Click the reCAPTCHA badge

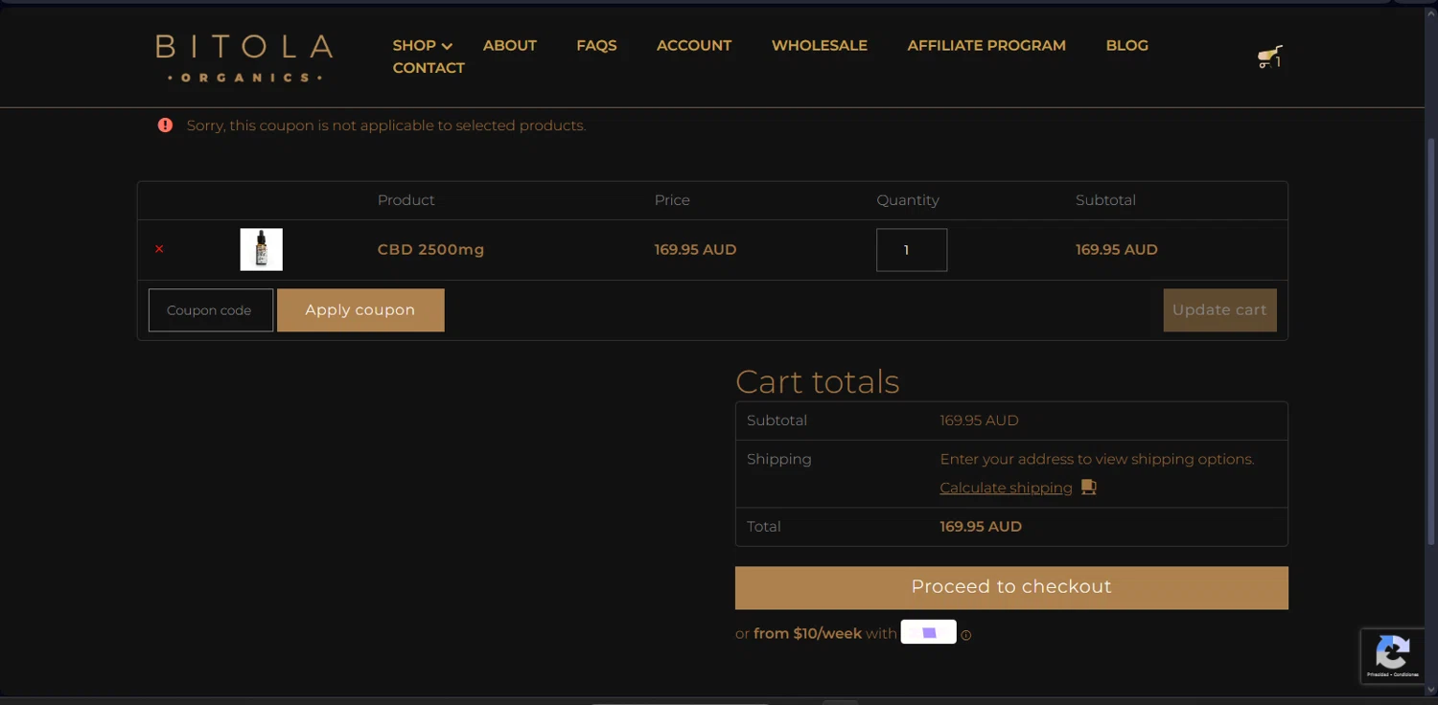tap(1392, 655)
